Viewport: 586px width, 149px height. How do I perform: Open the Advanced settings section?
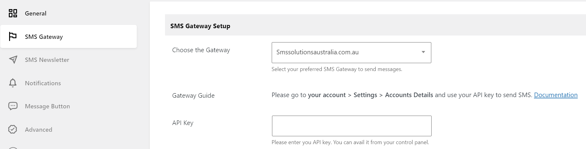click(39, 130)
